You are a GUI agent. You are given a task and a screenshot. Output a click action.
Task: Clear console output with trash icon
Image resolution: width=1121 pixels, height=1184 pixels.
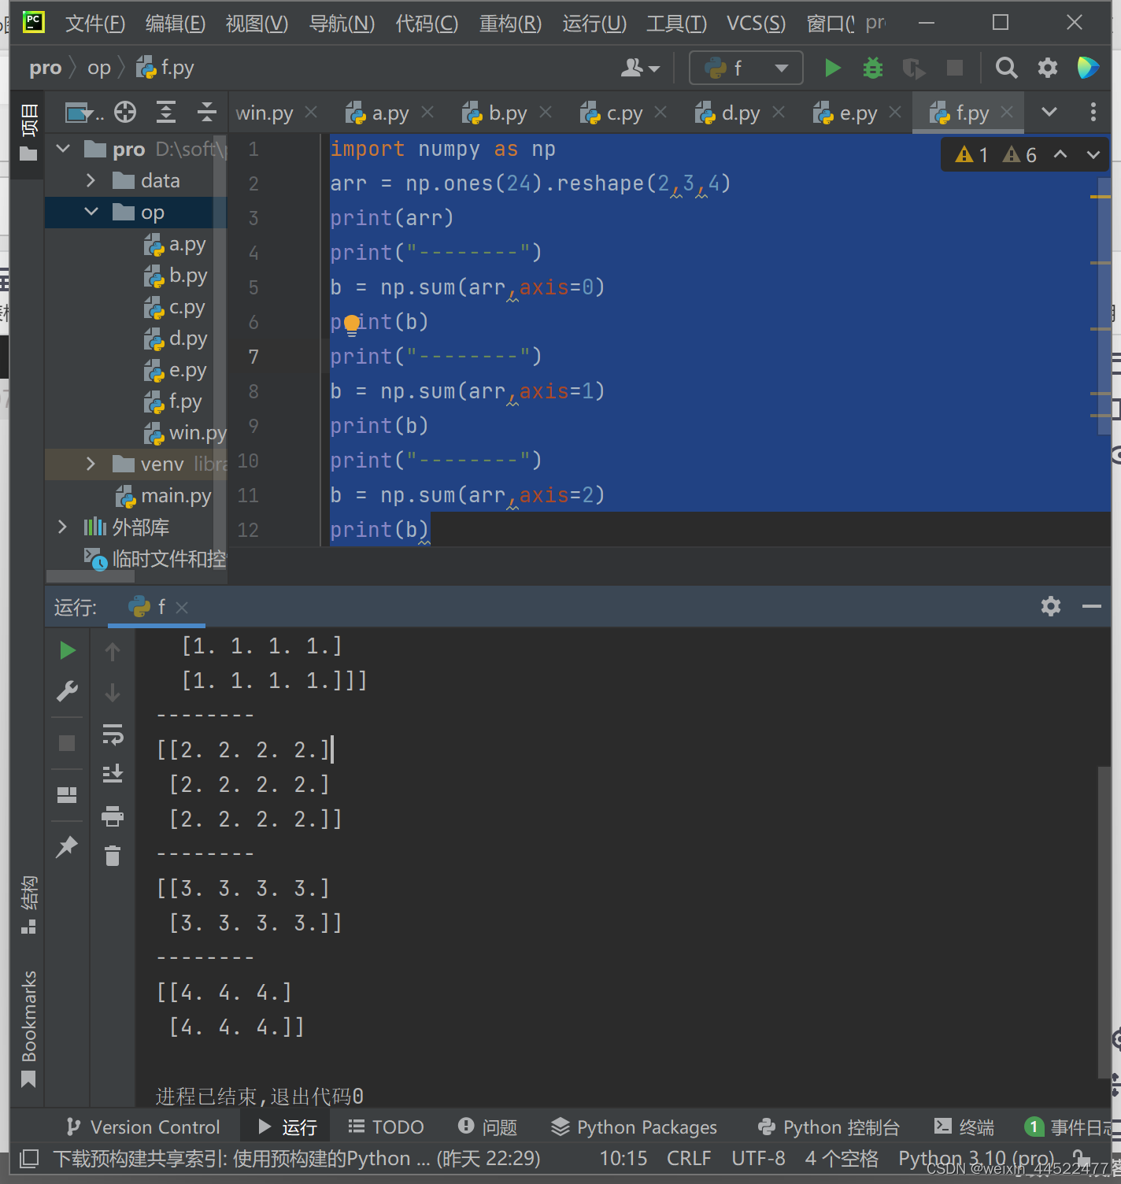pos(113,856)
